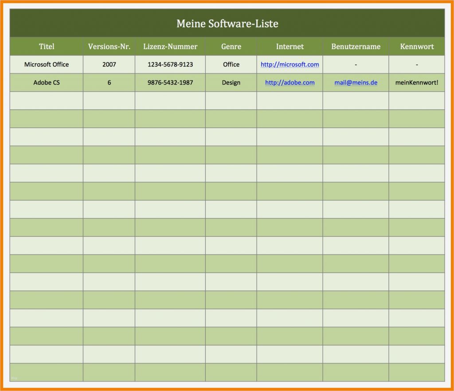Select the 'Genre' column header

pyautogui.click(x=231, y=46)
